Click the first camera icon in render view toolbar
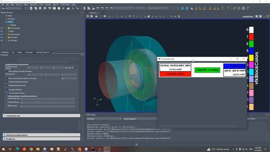The height and width of the screenshot is (152, 270). [x=88, y=16]
